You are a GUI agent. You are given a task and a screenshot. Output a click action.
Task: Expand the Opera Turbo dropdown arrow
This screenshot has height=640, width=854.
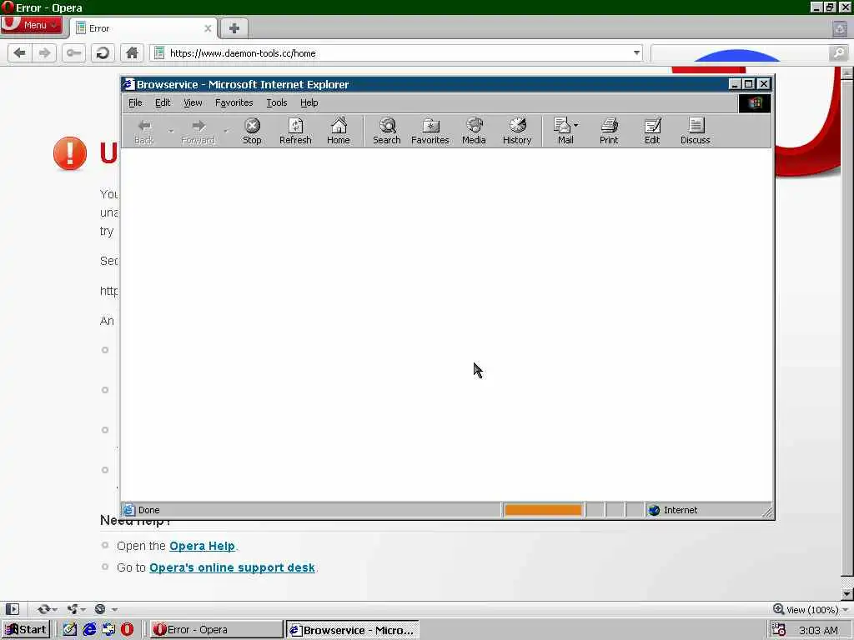(x=114, y=609)
